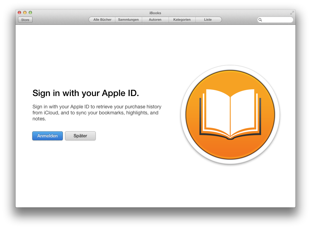This screenshot has height=229, width=311.
Task: Click the iBooks window title
Action: pos(155,13)
